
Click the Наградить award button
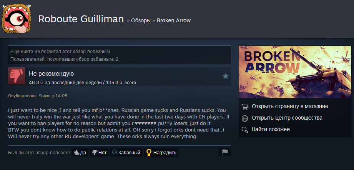point(161,152)
